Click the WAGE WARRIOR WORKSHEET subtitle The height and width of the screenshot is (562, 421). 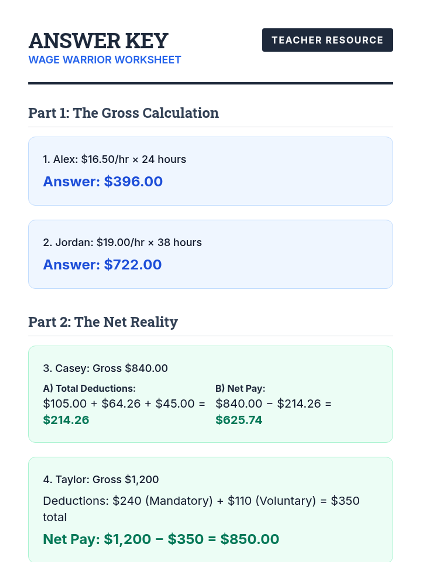point(105,60)
